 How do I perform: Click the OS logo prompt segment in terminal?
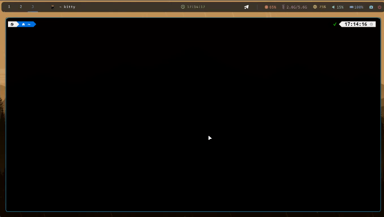coord(12,24)
